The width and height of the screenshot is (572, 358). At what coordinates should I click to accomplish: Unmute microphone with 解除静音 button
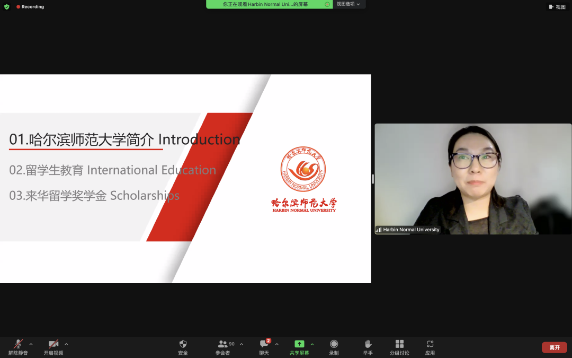pyautogui.click(x=18, y=347)
